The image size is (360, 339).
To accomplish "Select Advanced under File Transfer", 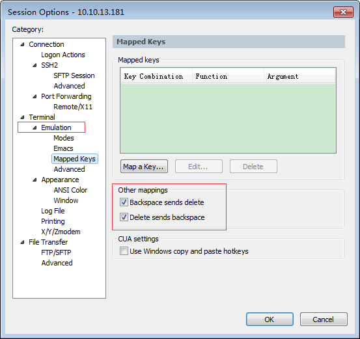I will 57,263.
